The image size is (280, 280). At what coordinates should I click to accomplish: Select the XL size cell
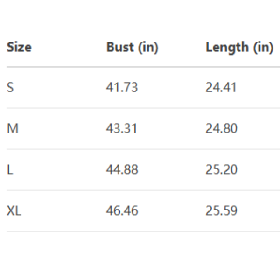point(14,210)
